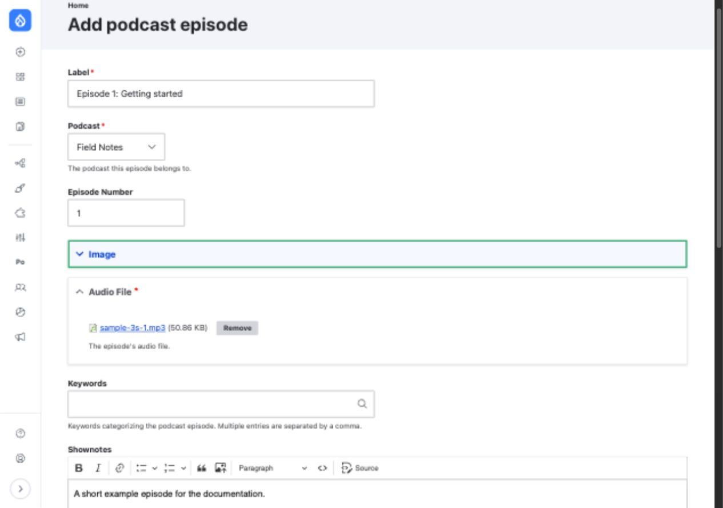Expand the Image section
This screenshot has width=723, height=508.
377,254
